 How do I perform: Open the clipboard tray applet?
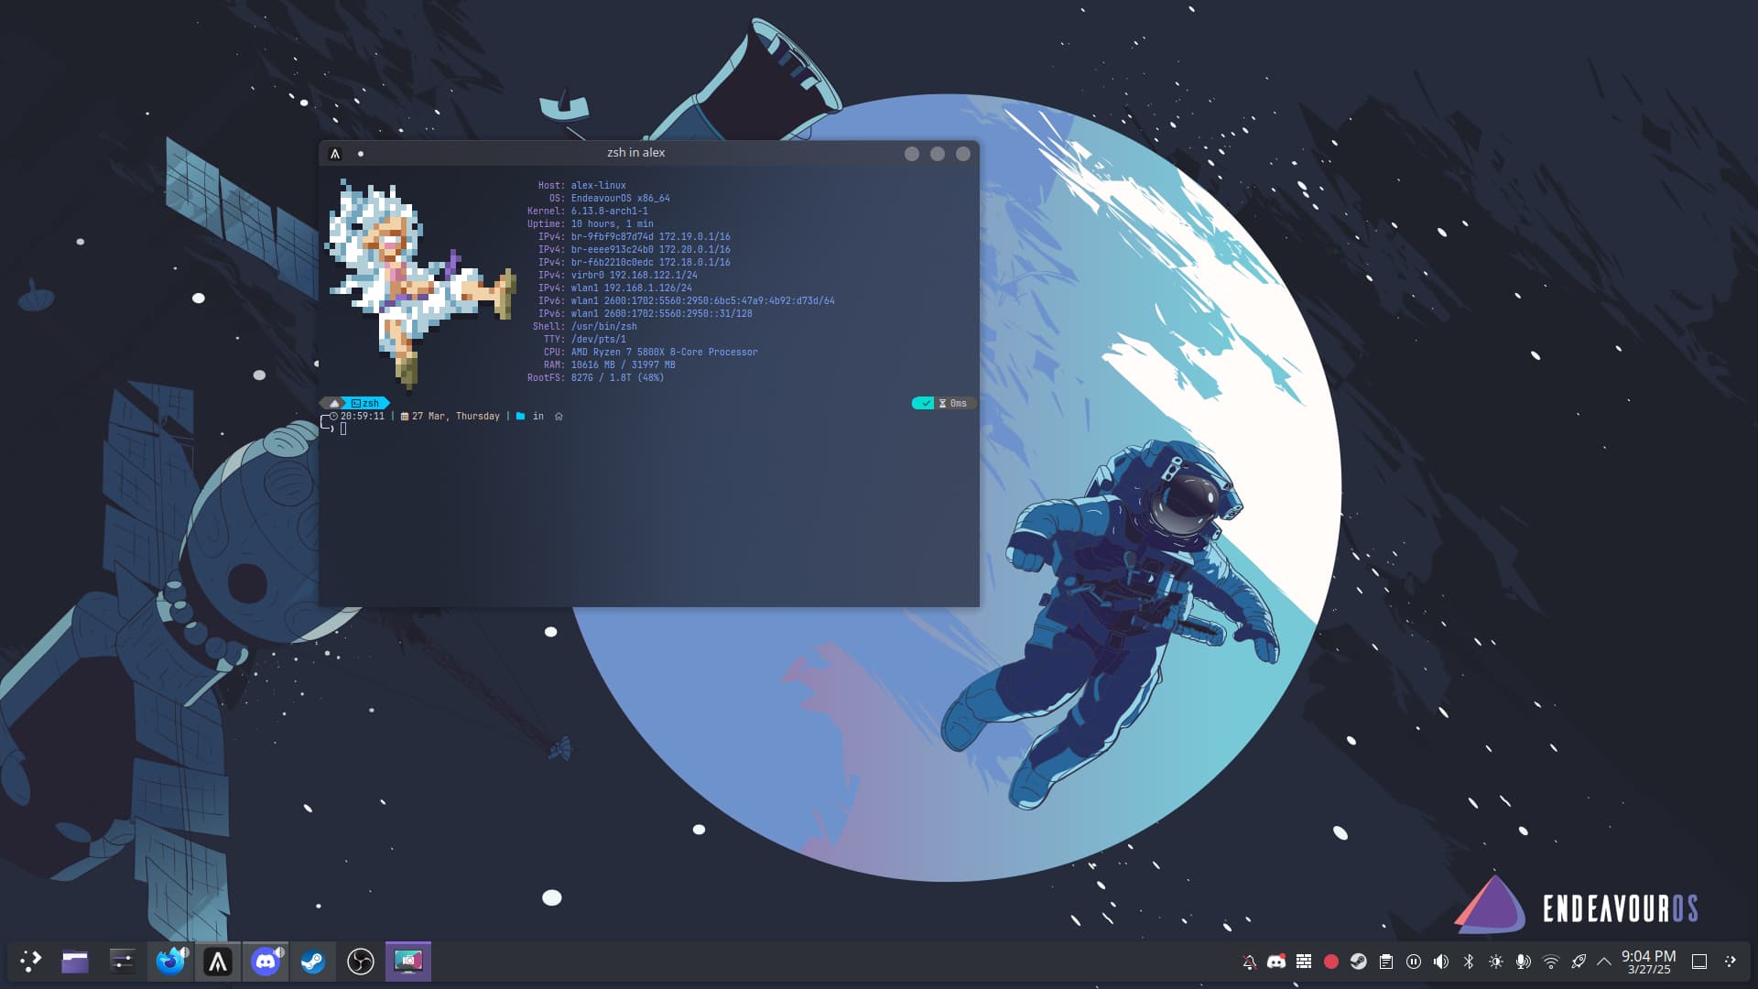1386,962
